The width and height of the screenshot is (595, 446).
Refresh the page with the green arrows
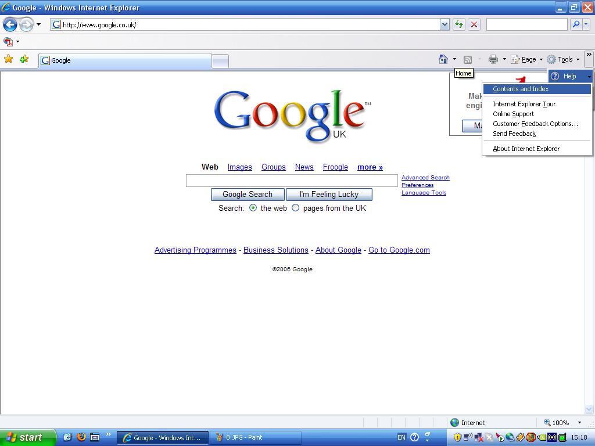click(x=459, y=25)
